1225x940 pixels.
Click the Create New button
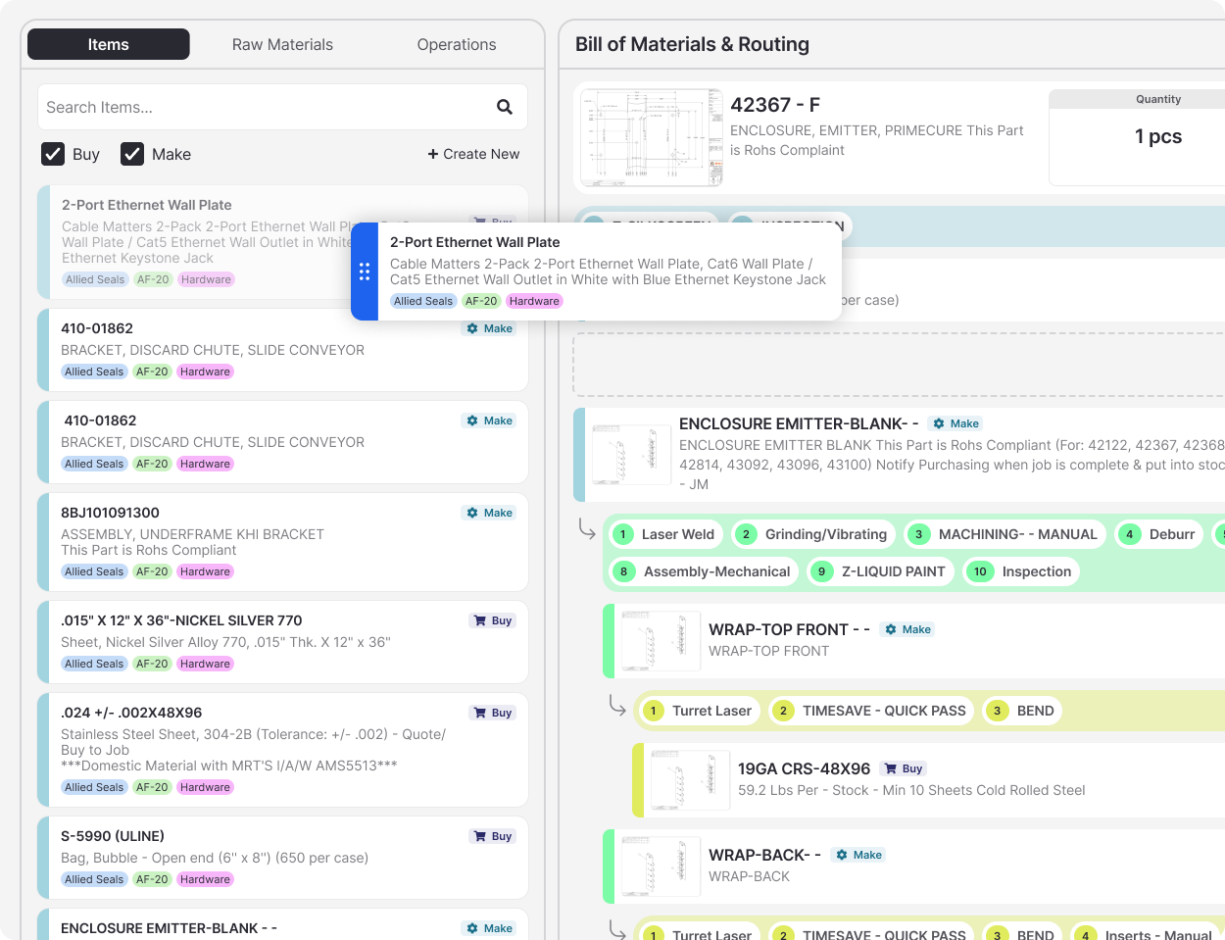pyautogui.click(x=473, y=154)
